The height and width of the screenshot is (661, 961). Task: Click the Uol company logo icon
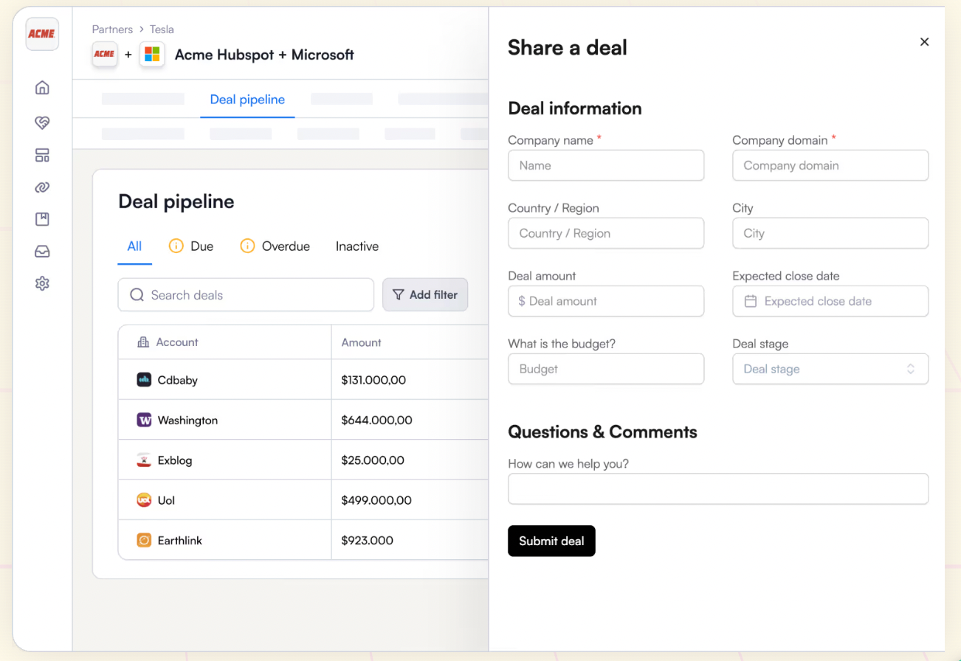coord(144,500)
